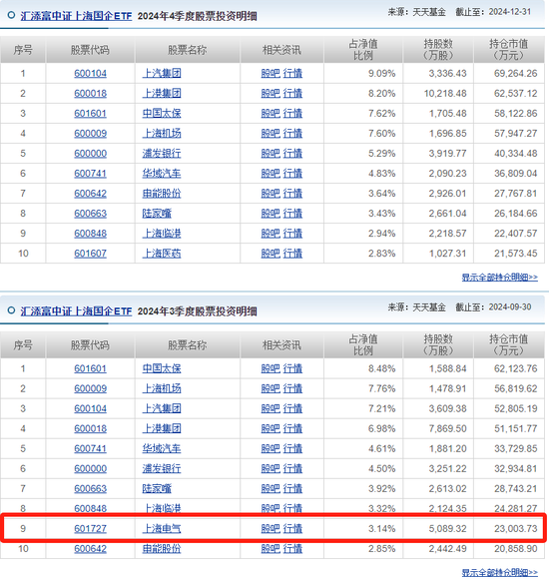
Task: Open 华域汽车 stock name in Q4 table
Action: tap(162, 174)
